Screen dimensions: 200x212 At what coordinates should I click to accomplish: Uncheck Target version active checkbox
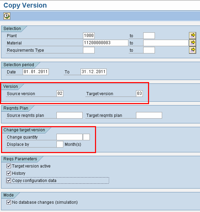pyautogui.click(x=9, y=166)
